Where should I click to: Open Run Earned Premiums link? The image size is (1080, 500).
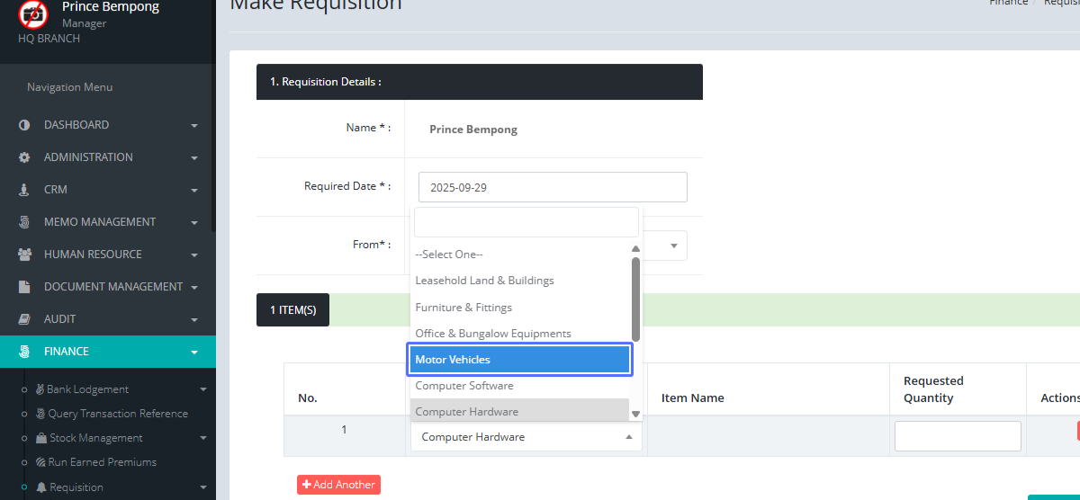102,462
